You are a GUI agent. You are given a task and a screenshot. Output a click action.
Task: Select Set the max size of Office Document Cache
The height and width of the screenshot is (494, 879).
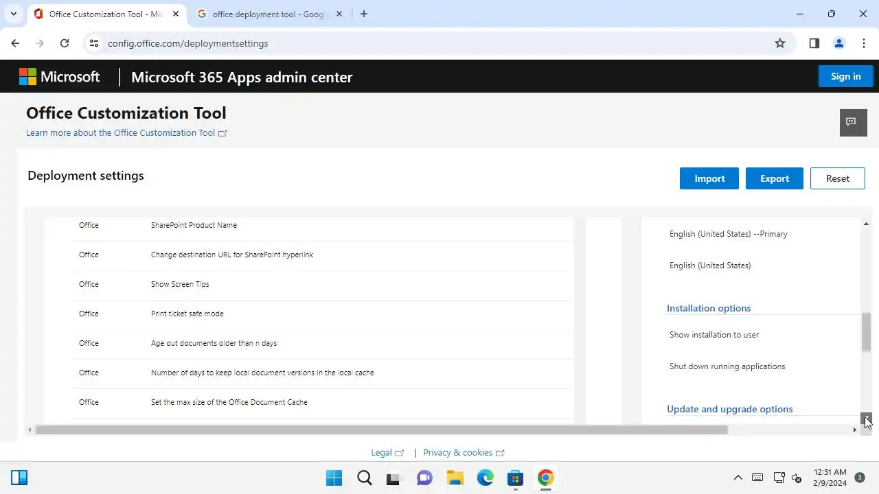[322, 402]
